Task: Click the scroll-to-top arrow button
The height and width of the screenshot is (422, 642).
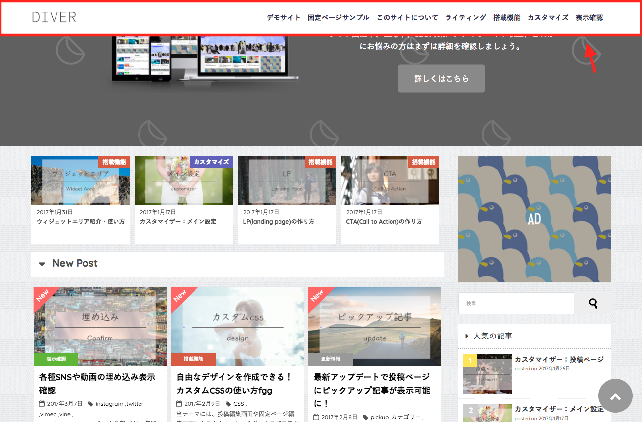Action: (x=615, y=396)
